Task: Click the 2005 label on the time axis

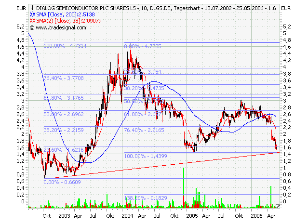Action: tap(192, 216)
